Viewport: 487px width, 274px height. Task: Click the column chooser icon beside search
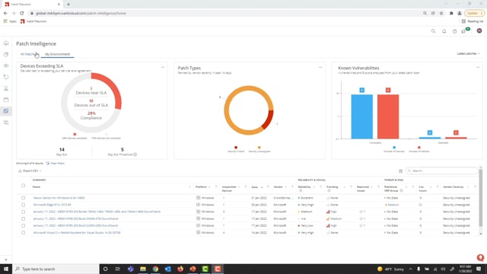point(401,170)
